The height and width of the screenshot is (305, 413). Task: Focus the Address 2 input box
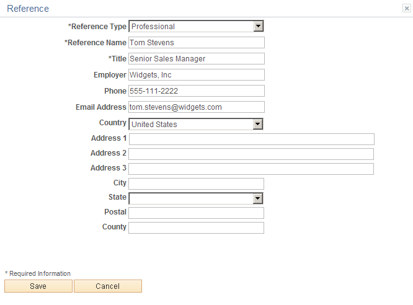coord(251,154)
